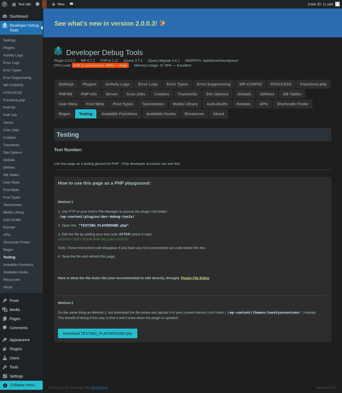This screenshot has height=393, width=342.
Task: Click the Posts pushpin icon
Action: (x=5, y=301)
